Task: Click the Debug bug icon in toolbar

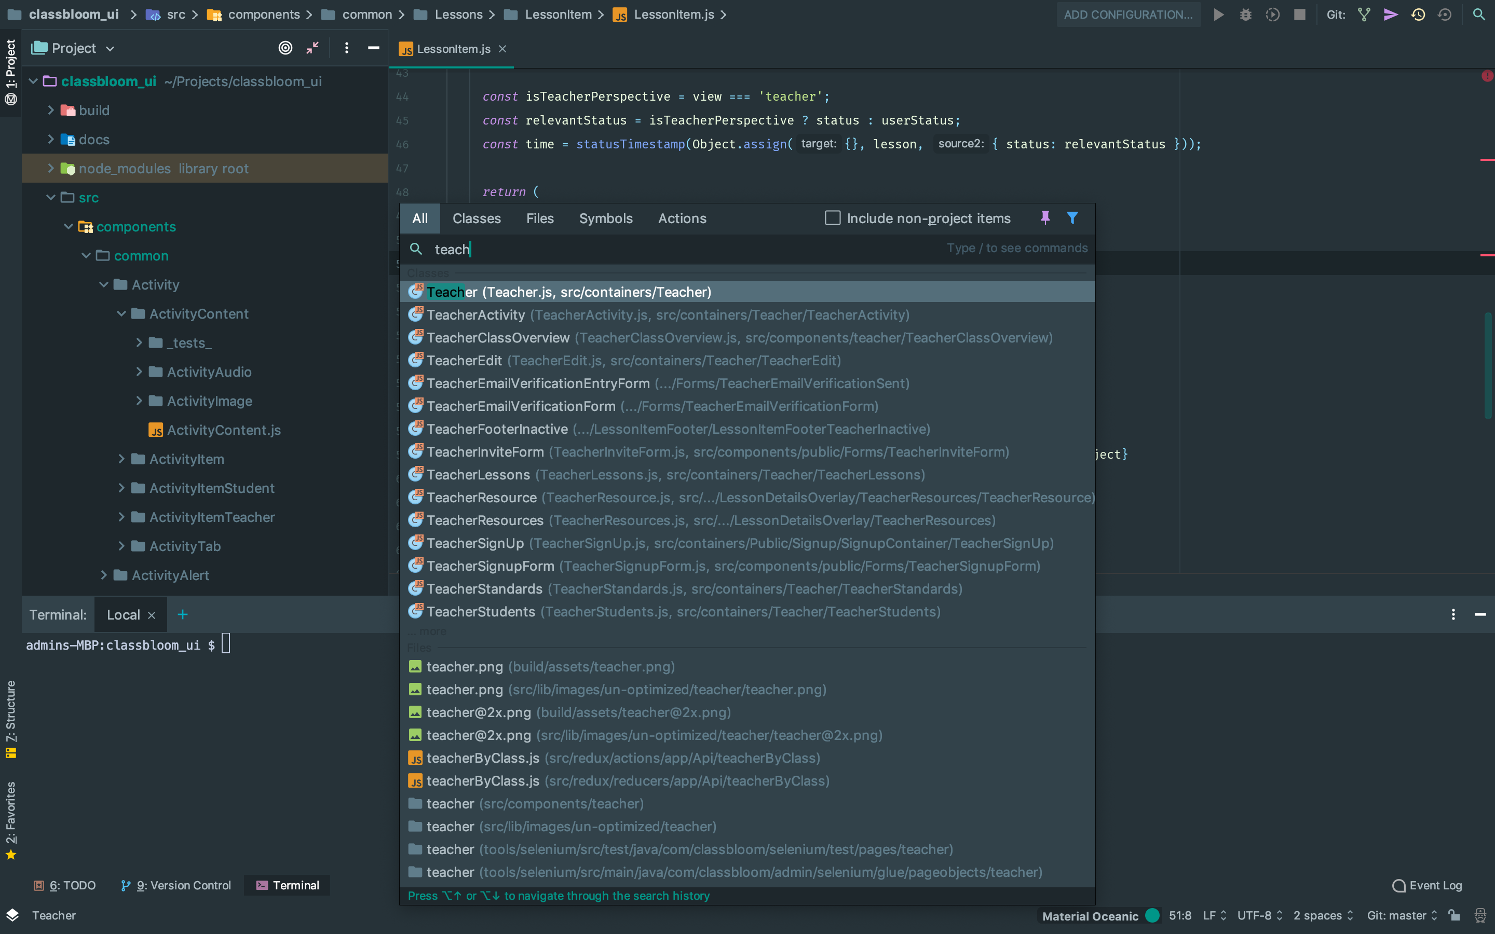Action: (1245, 14)
